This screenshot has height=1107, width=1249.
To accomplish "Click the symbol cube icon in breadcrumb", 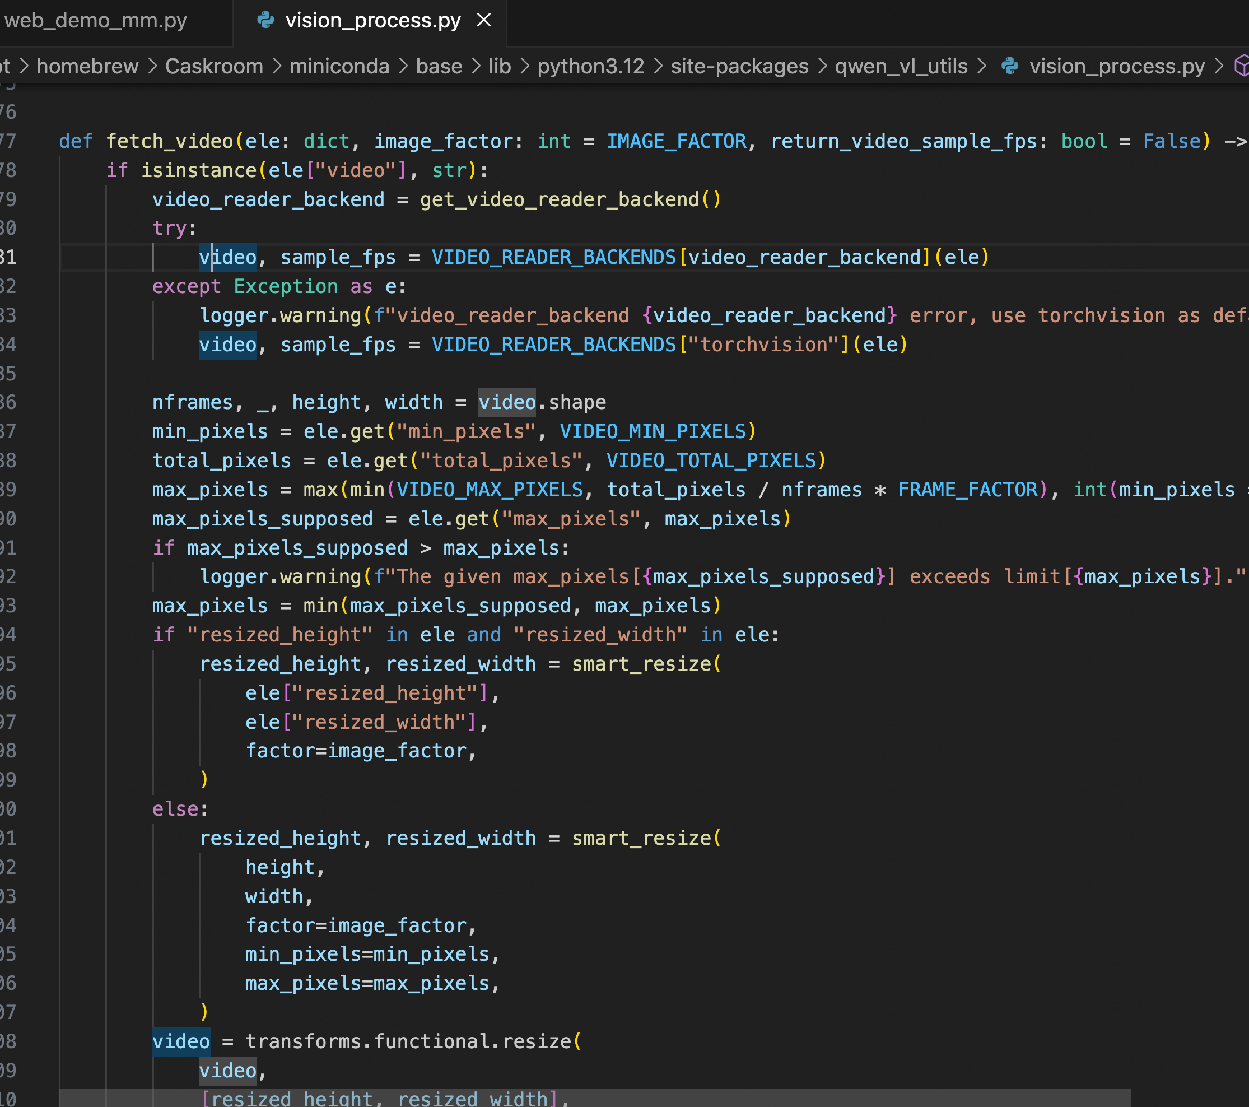I will point(1242,66).
